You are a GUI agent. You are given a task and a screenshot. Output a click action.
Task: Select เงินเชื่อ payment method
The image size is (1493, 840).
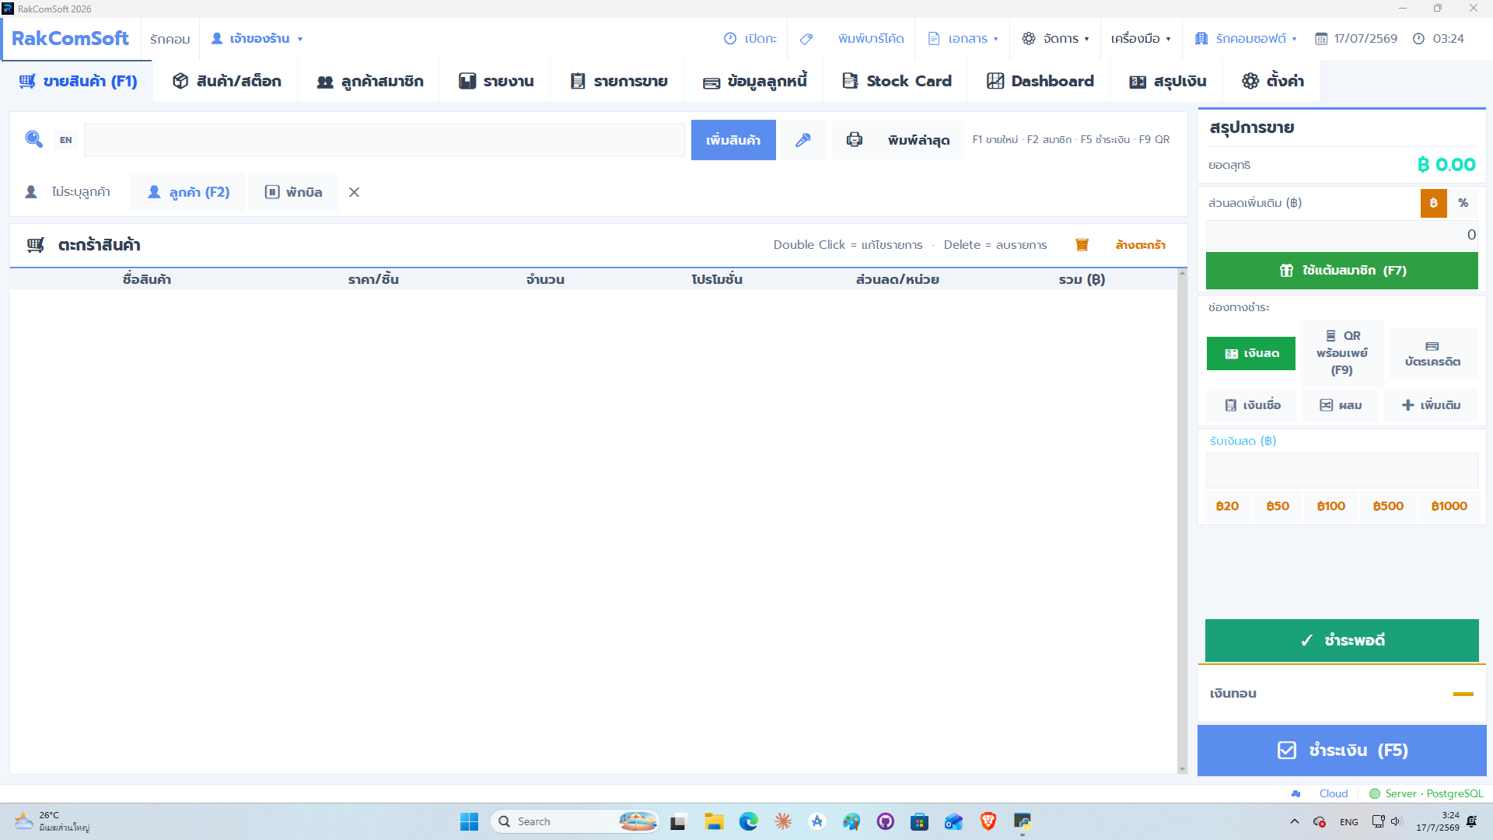pos(1252,405)
